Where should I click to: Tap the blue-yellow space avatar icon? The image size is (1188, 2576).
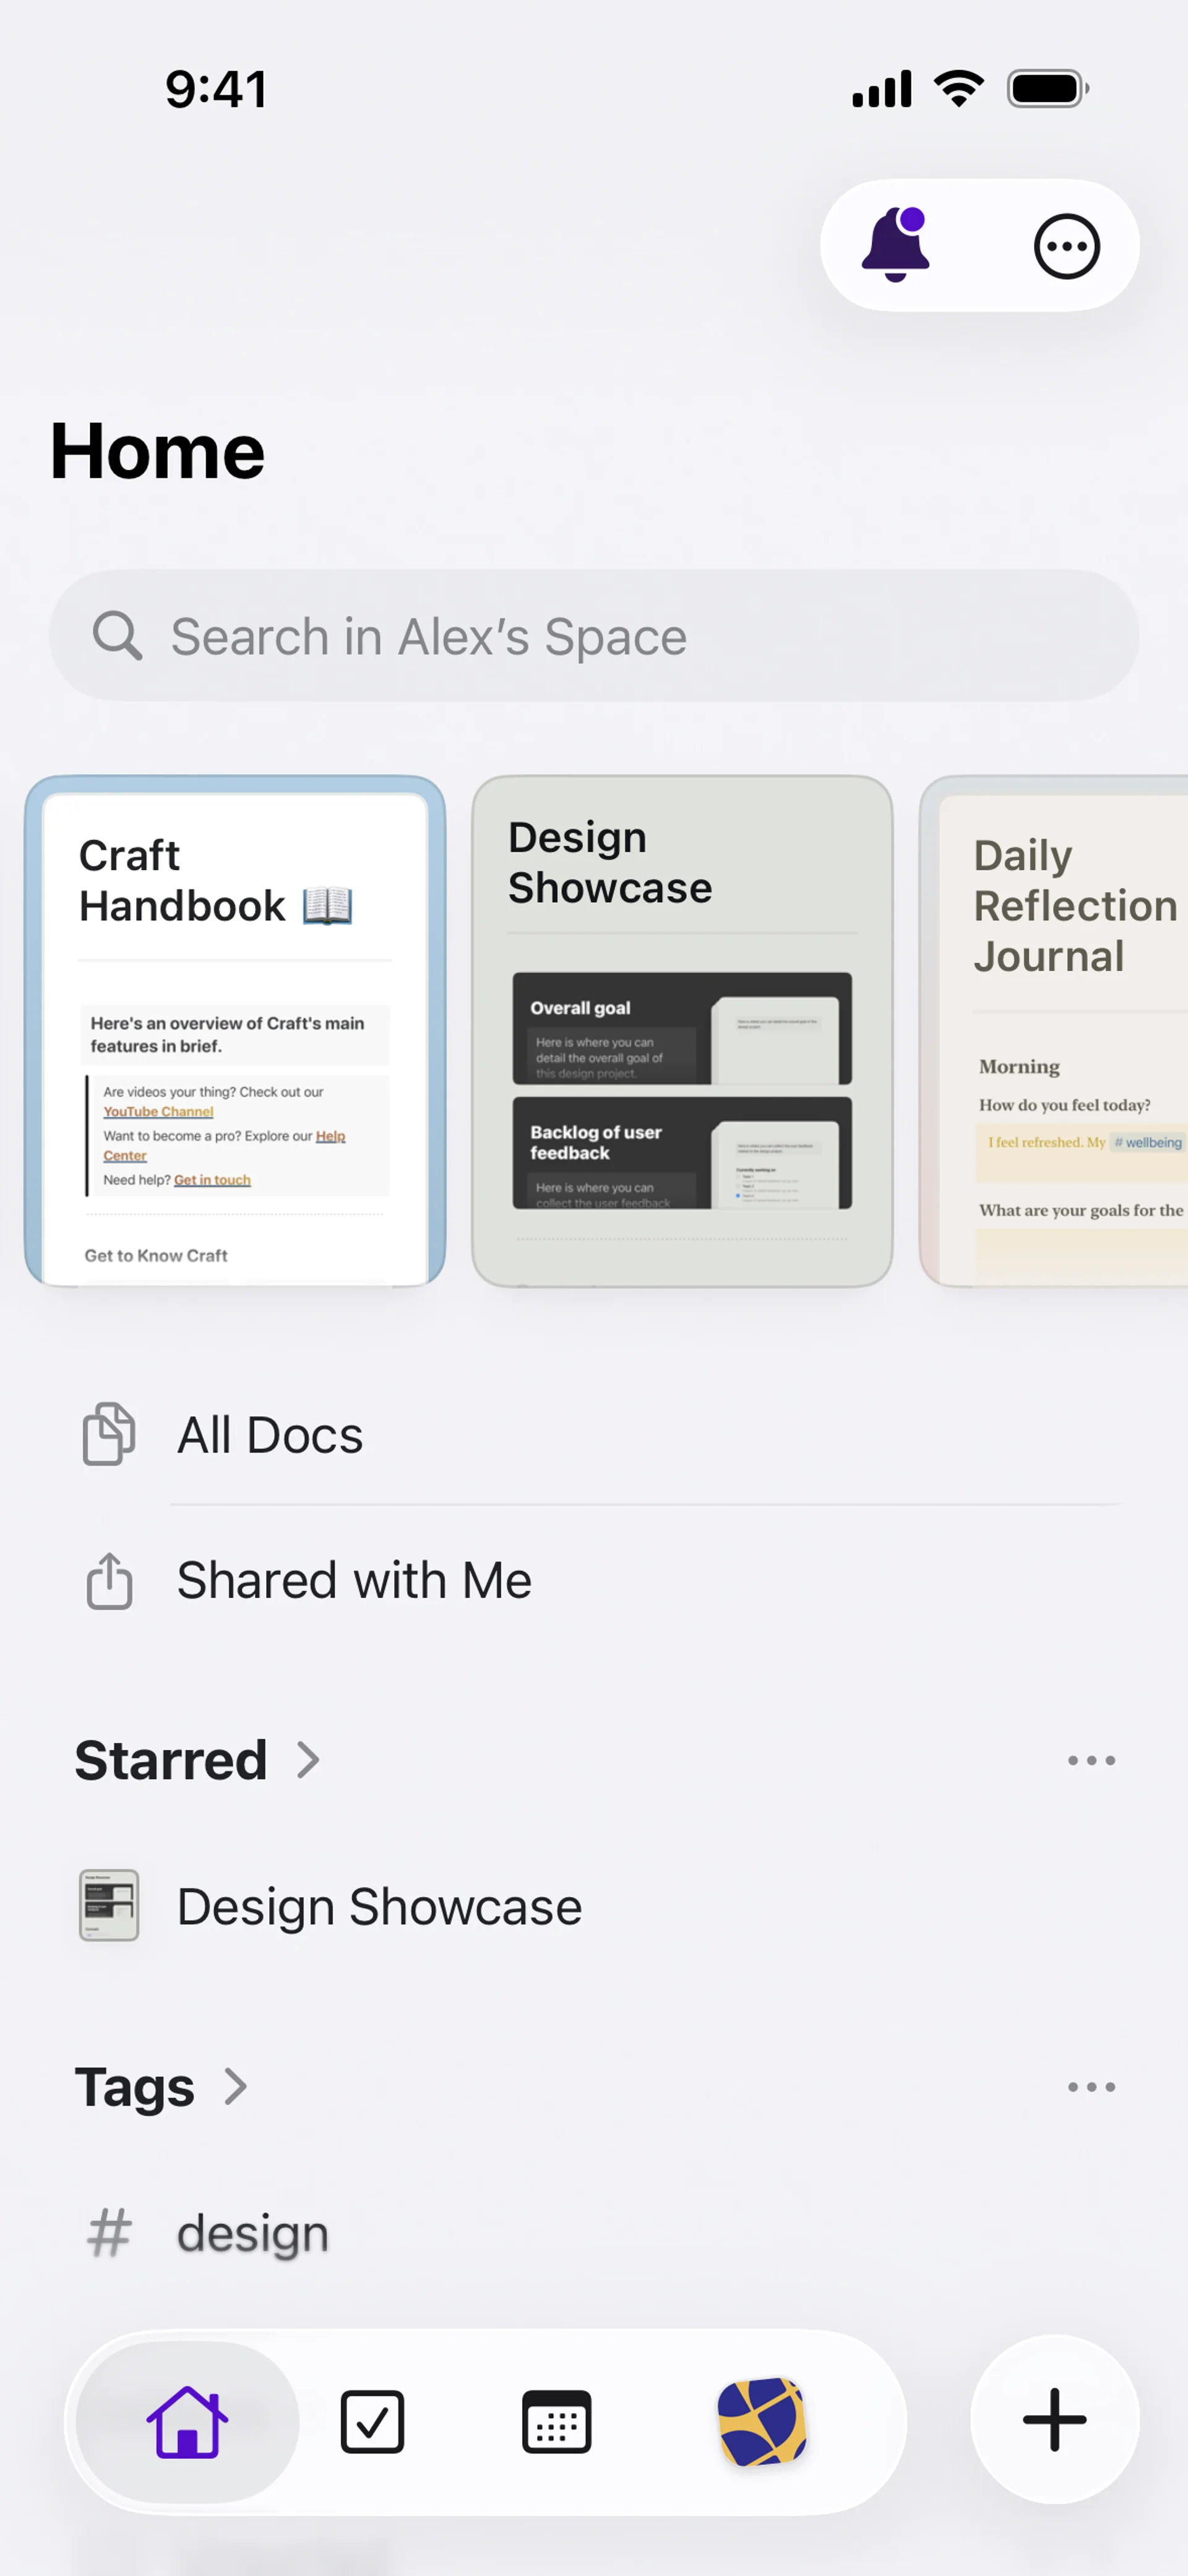pos(762,2422)
